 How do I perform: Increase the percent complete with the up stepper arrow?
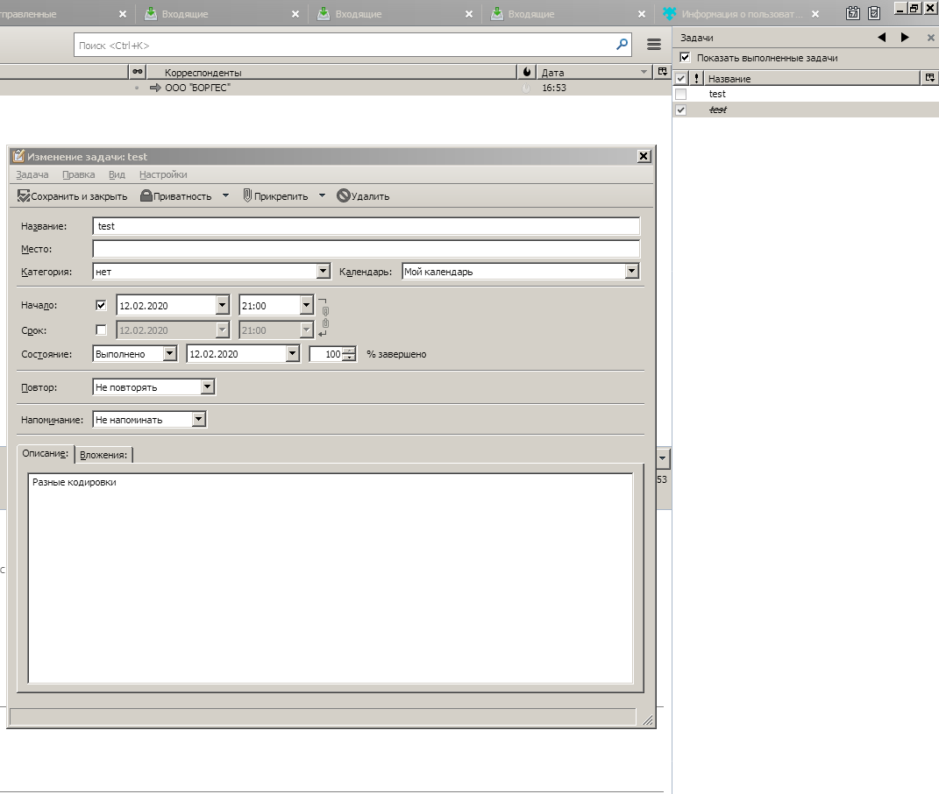350,351
